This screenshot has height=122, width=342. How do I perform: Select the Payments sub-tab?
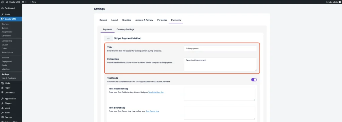click(108, 29)
